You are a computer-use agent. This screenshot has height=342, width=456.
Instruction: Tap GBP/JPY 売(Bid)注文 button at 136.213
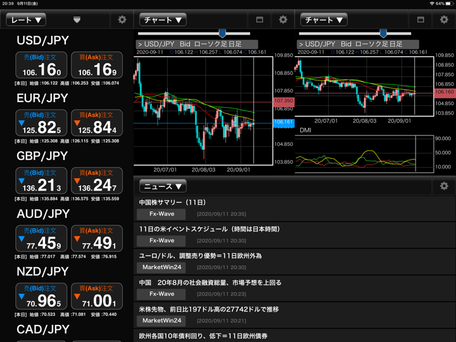[42, 180]
